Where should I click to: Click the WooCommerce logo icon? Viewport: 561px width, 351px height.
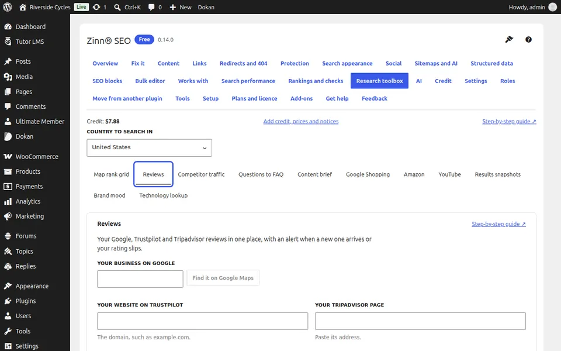tap(8, 157)
